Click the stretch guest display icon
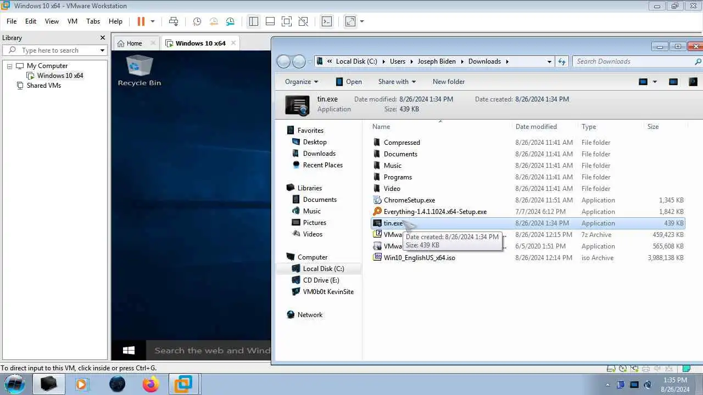Viewport: 703px width, 395px height. pyautogui.click(x=350, y=21)
